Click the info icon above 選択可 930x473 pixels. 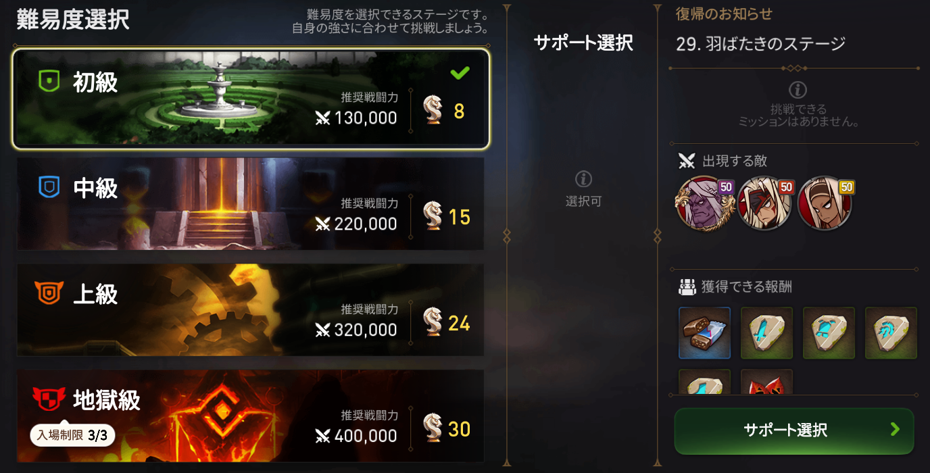click(x=583, y=179)
